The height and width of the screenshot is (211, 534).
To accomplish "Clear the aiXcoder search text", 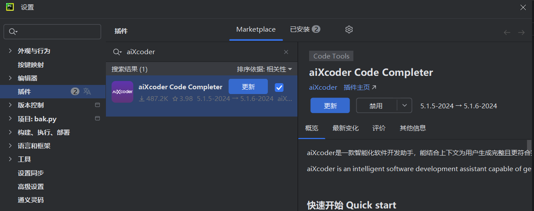I will point(286,52).
